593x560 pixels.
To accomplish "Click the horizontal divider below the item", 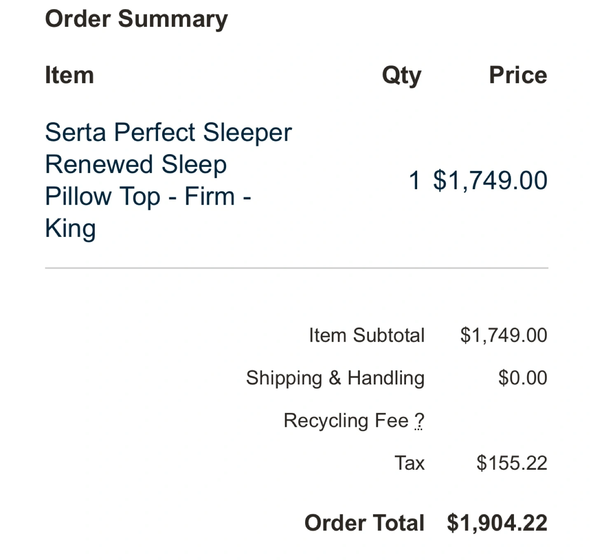I will click(x=296, y=268).
